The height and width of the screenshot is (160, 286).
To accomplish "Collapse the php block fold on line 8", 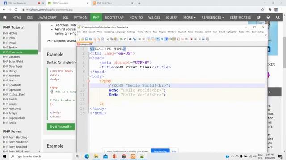I will tap(88, 81).
